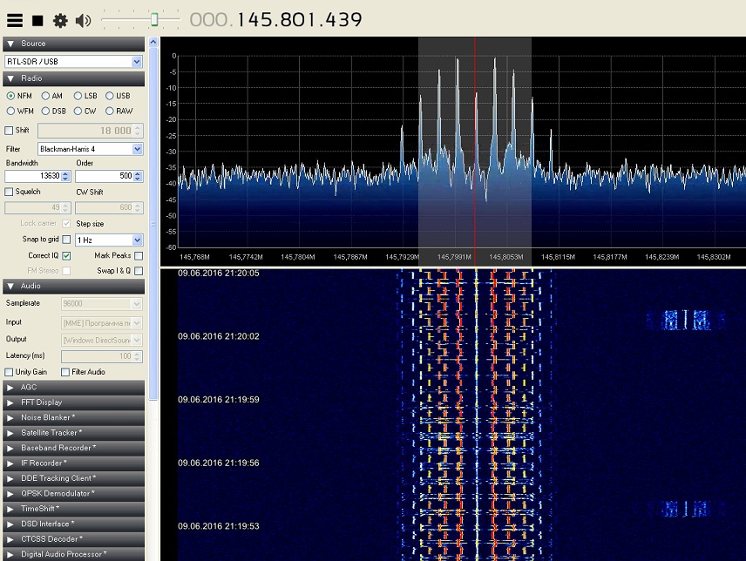This screenshot has width=746, height=561.
Task: Open the Samplerate dropdown showing 96000
Action: tap(102, 303)
